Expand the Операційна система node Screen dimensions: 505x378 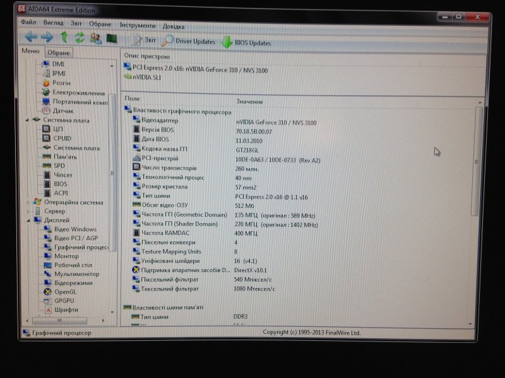point(28,202)
